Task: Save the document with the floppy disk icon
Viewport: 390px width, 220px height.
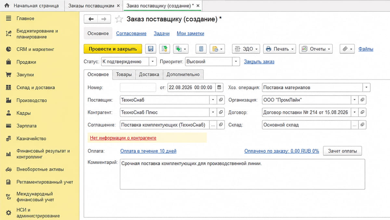Action: (x=150, y=49)
